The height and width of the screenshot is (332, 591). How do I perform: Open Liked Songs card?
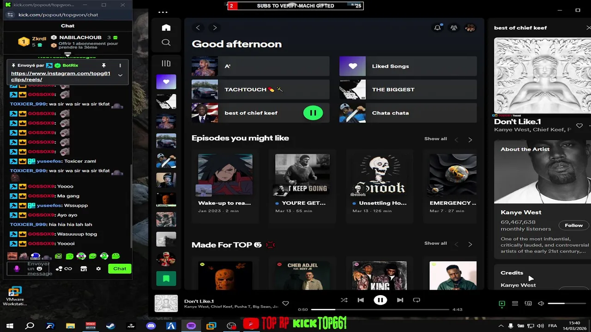pos(408,66)
